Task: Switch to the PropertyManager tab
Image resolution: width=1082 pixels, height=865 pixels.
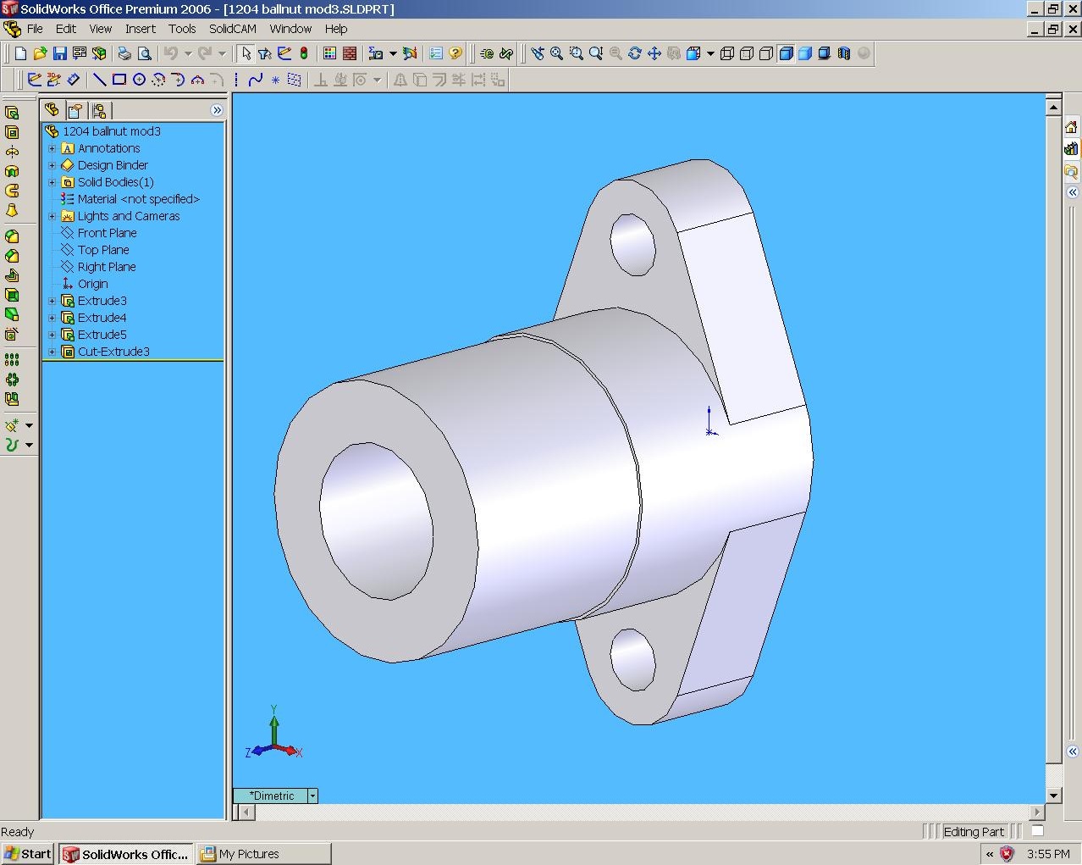Action: pyautogui.click(x=75, y=110)
